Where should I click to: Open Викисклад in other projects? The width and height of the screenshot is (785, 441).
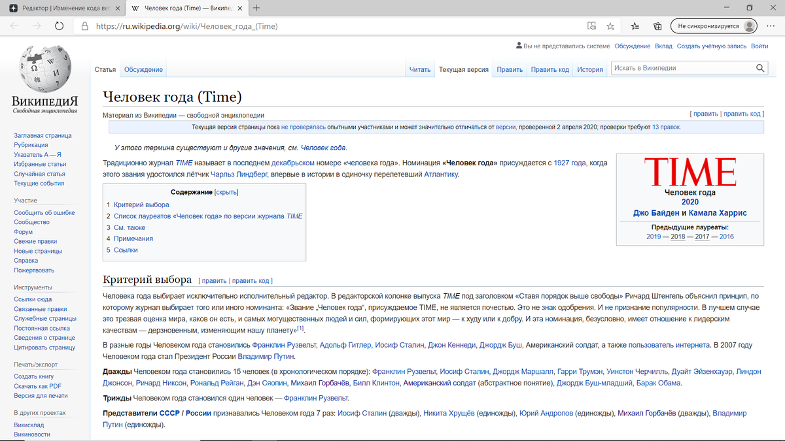pos(29,425)
